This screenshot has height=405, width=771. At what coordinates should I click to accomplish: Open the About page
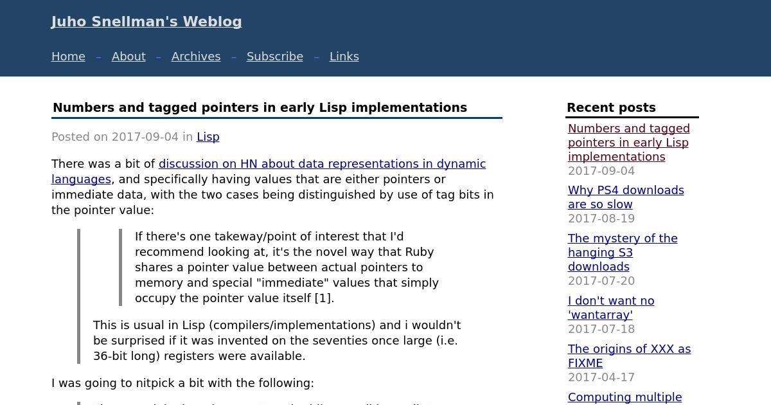pos(128,57)
